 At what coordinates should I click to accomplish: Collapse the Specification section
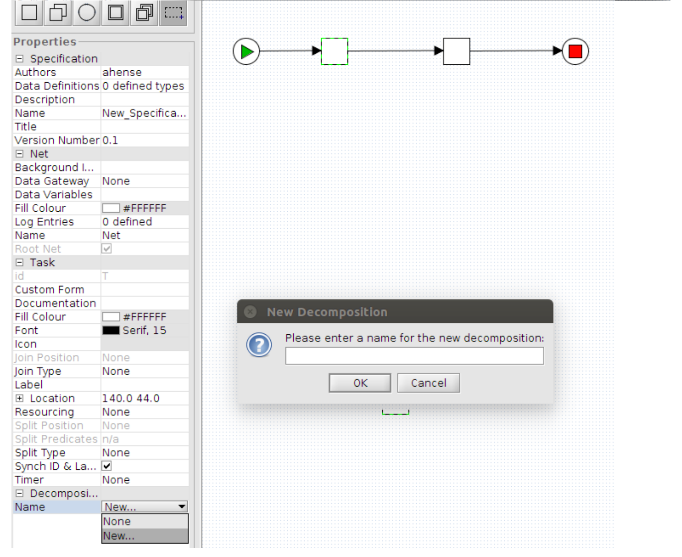[x=19, y=59]
